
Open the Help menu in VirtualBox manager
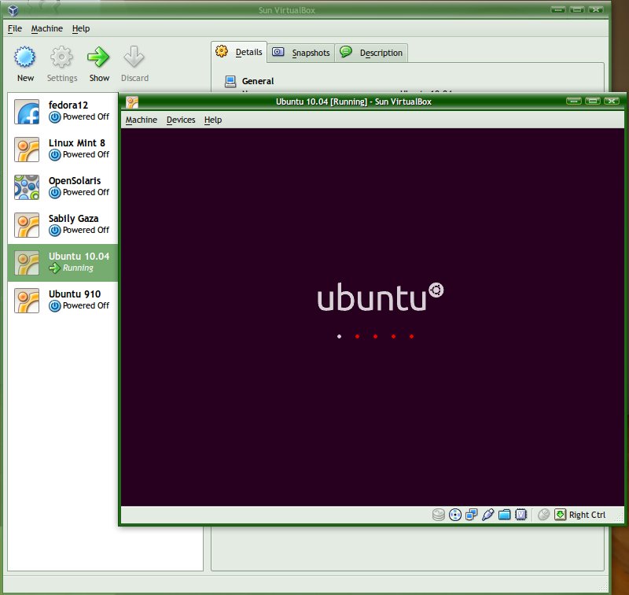click(81, 28)
